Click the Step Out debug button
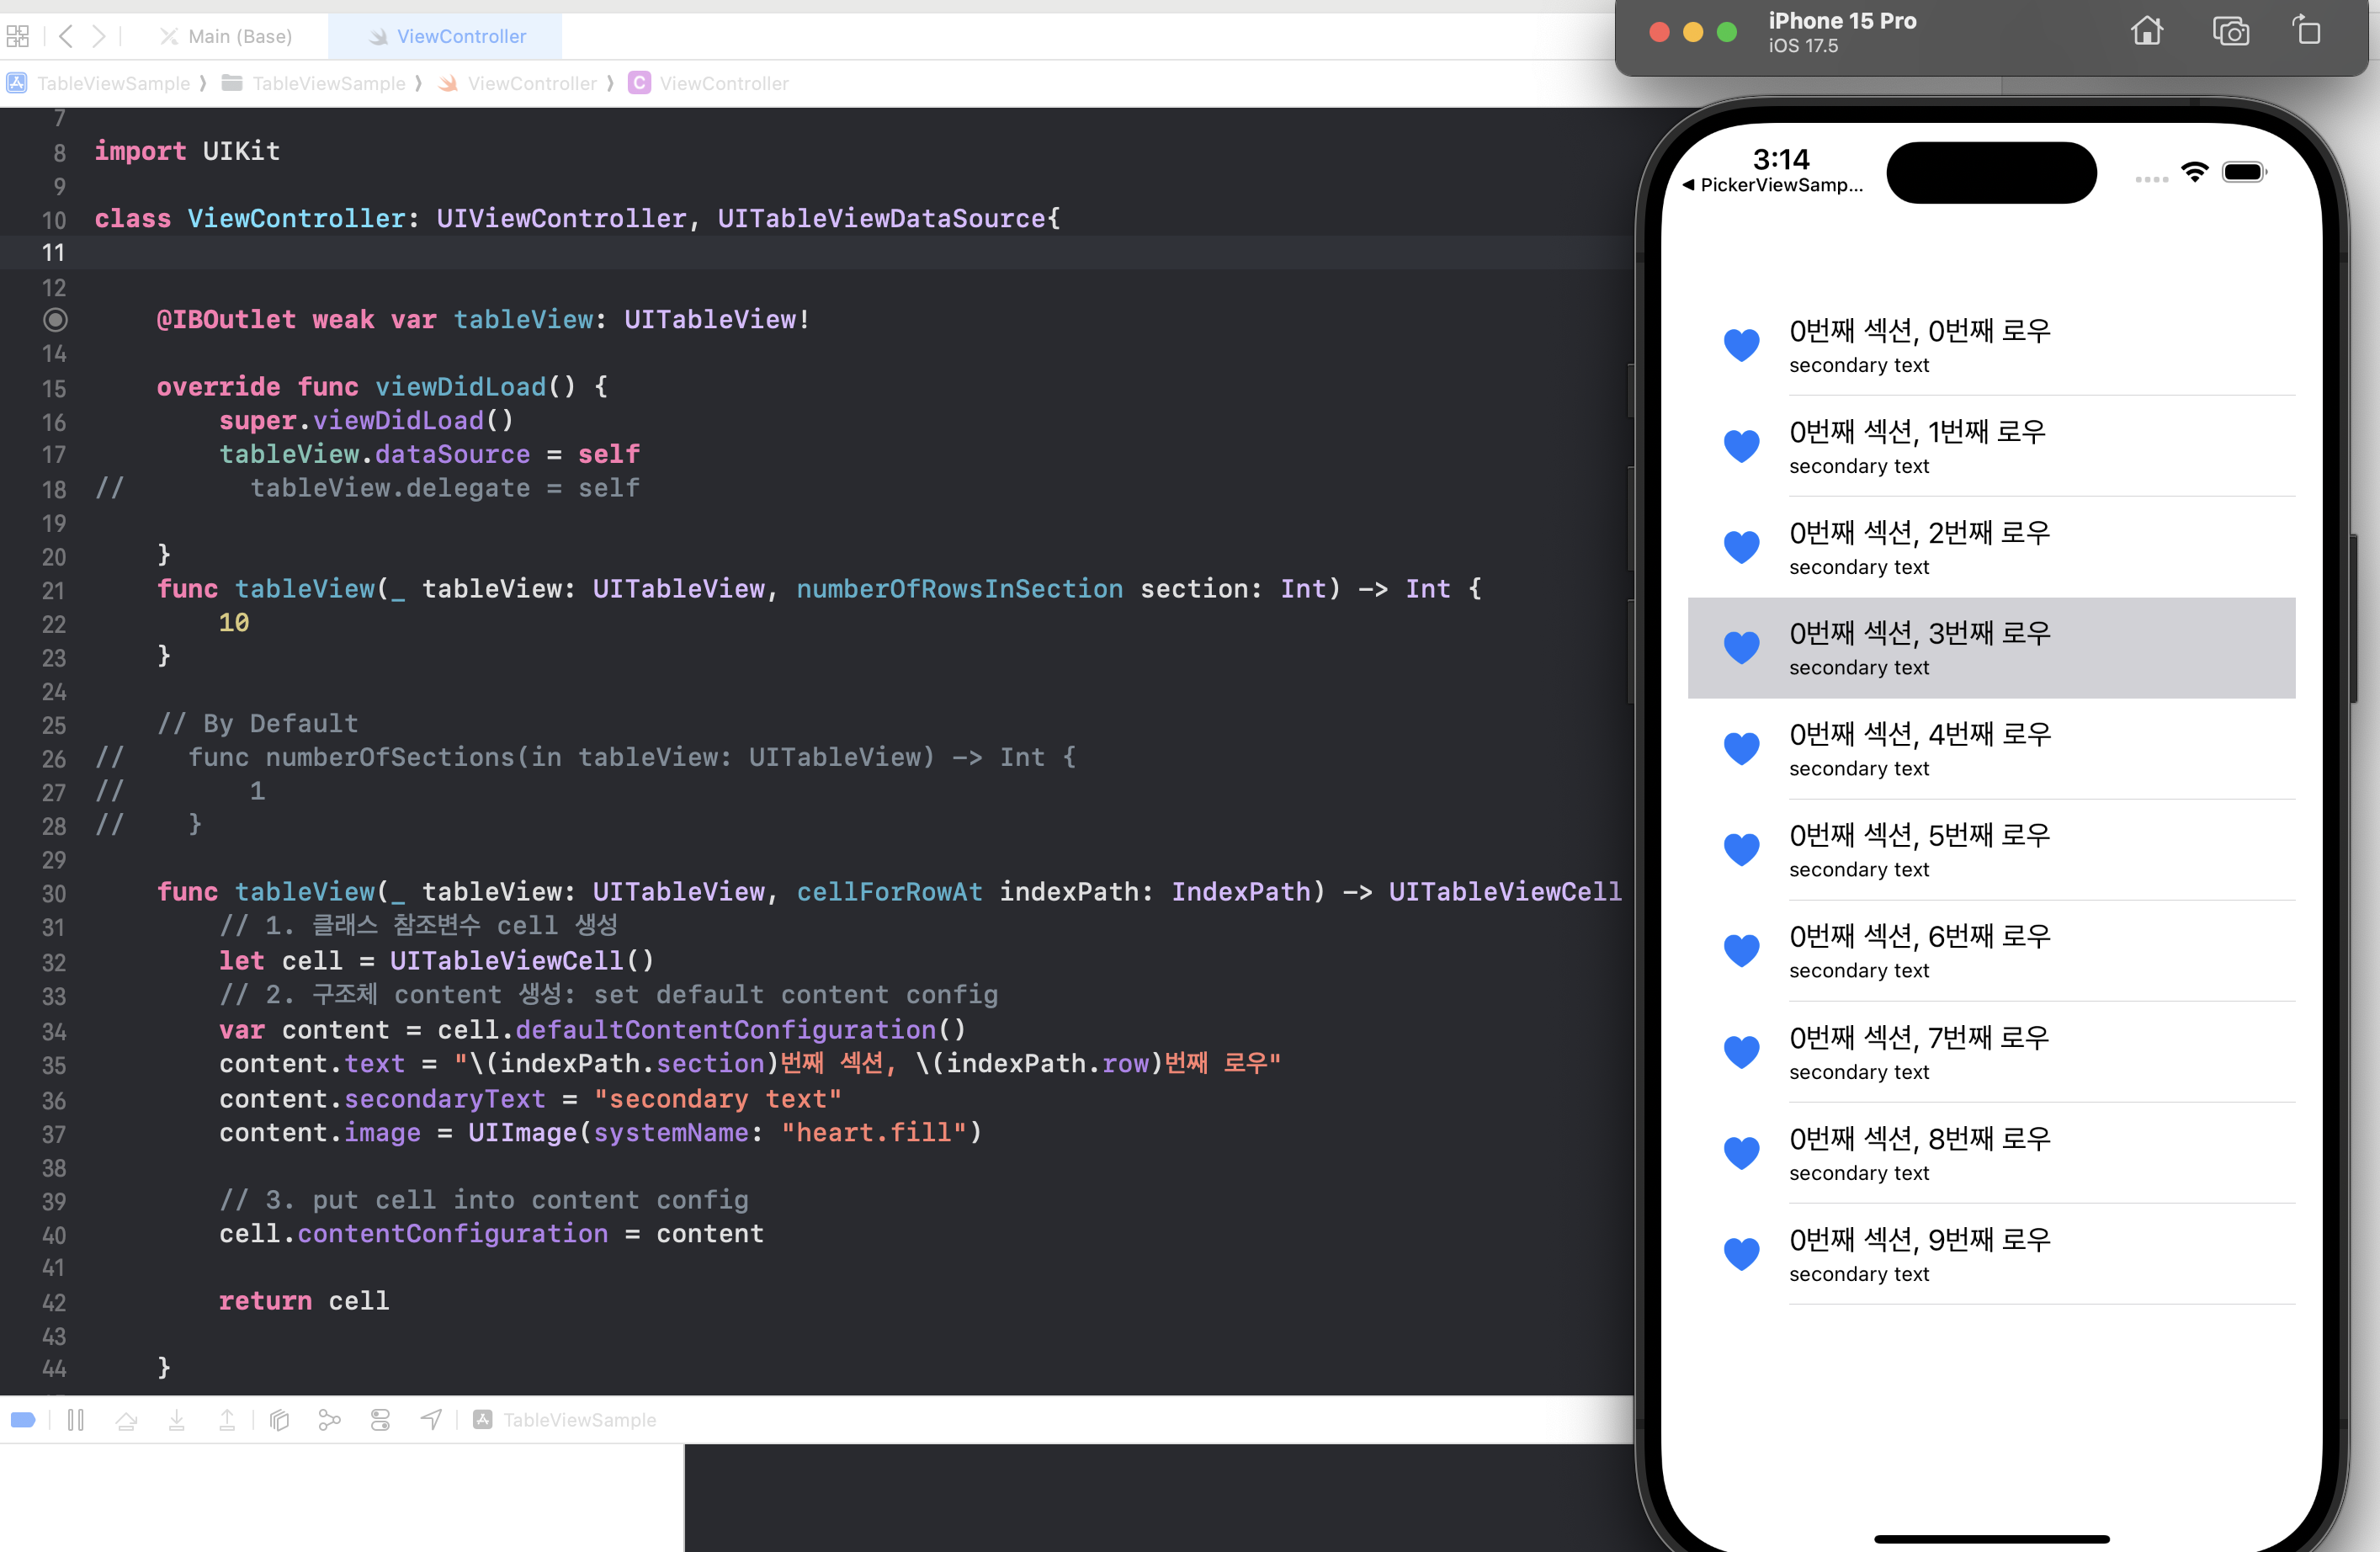 click(x=227, y=1420)
